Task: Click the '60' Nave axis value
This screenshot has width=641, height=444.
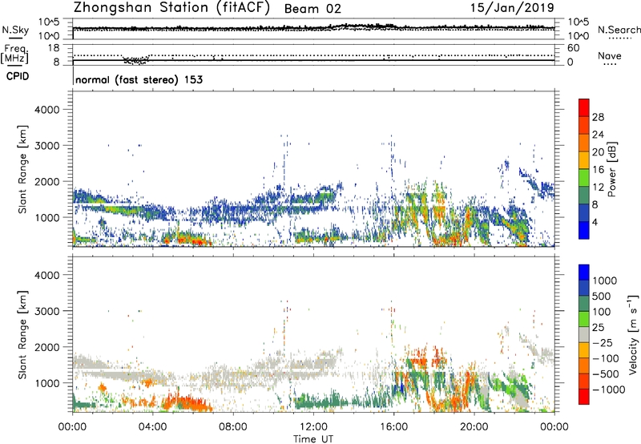Action: [x=573, y=48]
